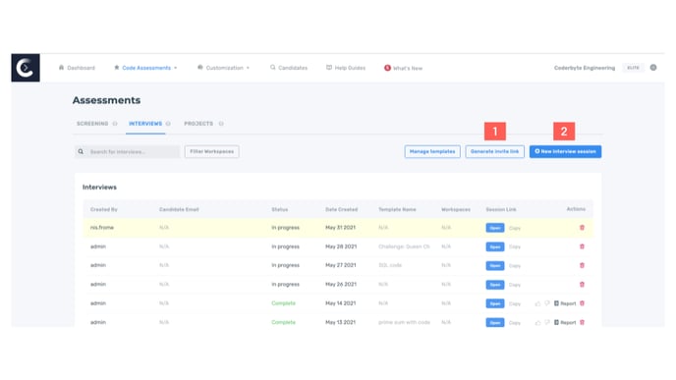Click In progress status in May 27 2021 row
676x380 pixels.
click(x=285, y=265)
